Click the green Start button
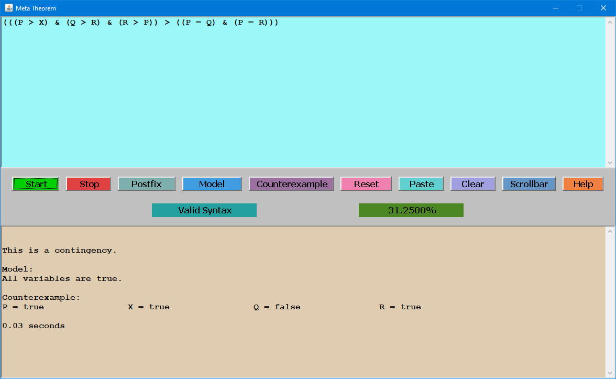Screen dimensions: 616x379 (x=36, y=184)
